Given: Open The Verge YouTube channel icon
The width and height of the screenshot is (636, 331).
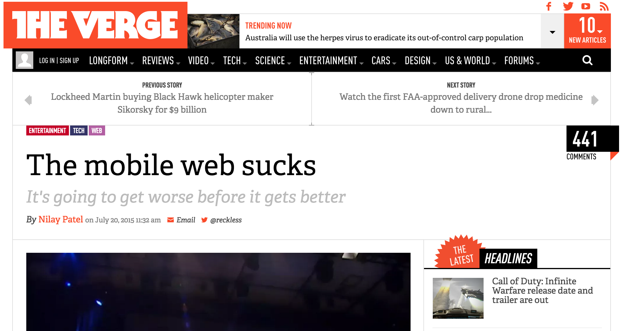Looking at the screenshot, I should pyautogui.click(x=586, y=6).
